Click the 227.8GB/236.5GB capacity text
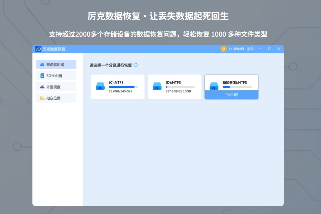 pos(178,91)
